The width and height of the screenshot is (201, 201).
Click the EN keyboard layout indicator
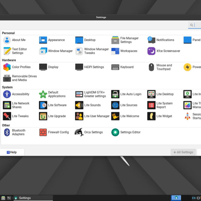coord(194,198)
